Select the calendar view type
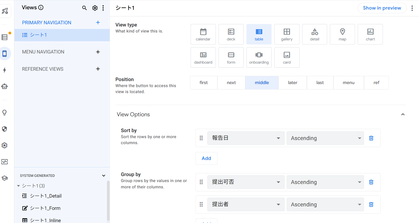Viewport: 419px width, 223px height. (203, 34)
